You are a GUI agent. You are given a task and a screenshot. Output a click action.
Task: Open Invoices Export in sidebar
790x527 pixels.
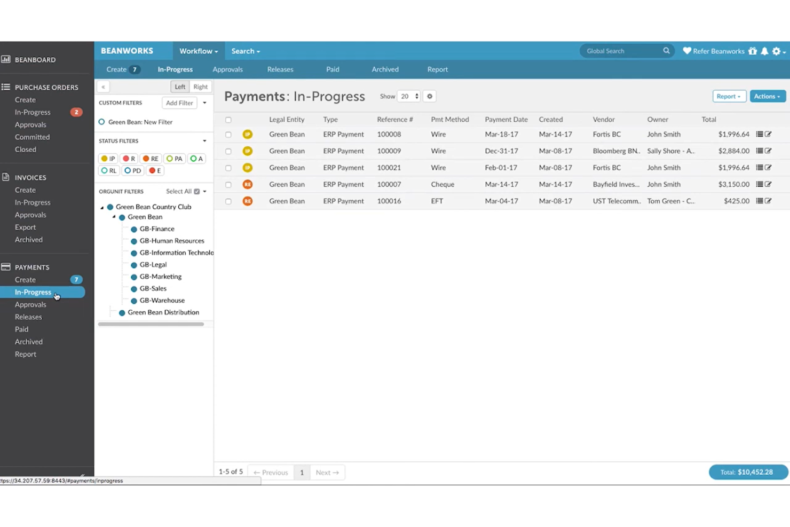pyautogui.click(x=25, y=227)
